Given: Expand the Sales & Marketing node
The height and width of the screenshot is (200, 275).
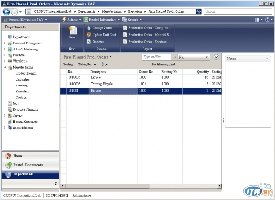Looking at the screenshot, I should [5, 49].
